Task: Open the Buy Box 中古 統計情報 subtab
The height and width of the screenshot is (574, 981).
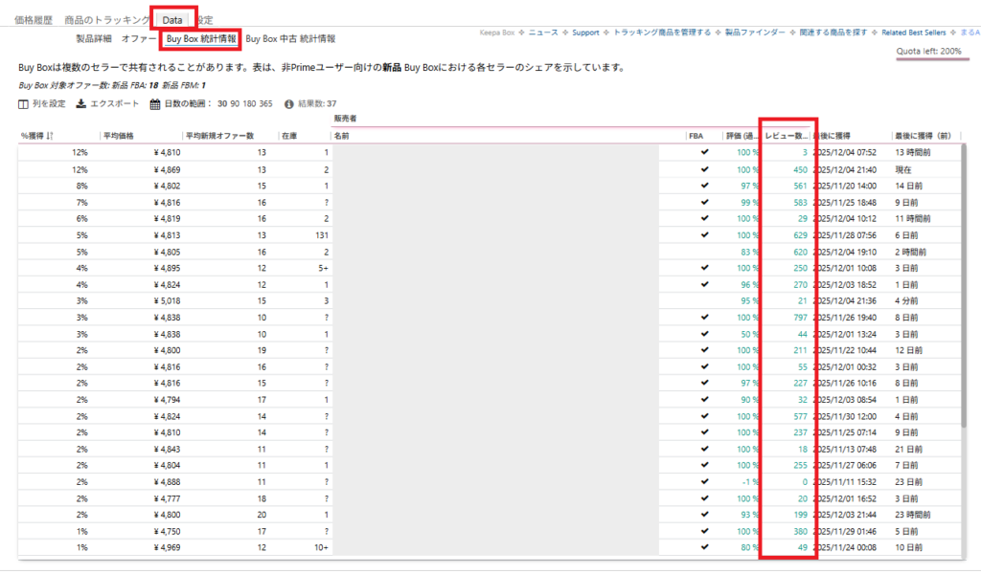Action: click(290, 39)
